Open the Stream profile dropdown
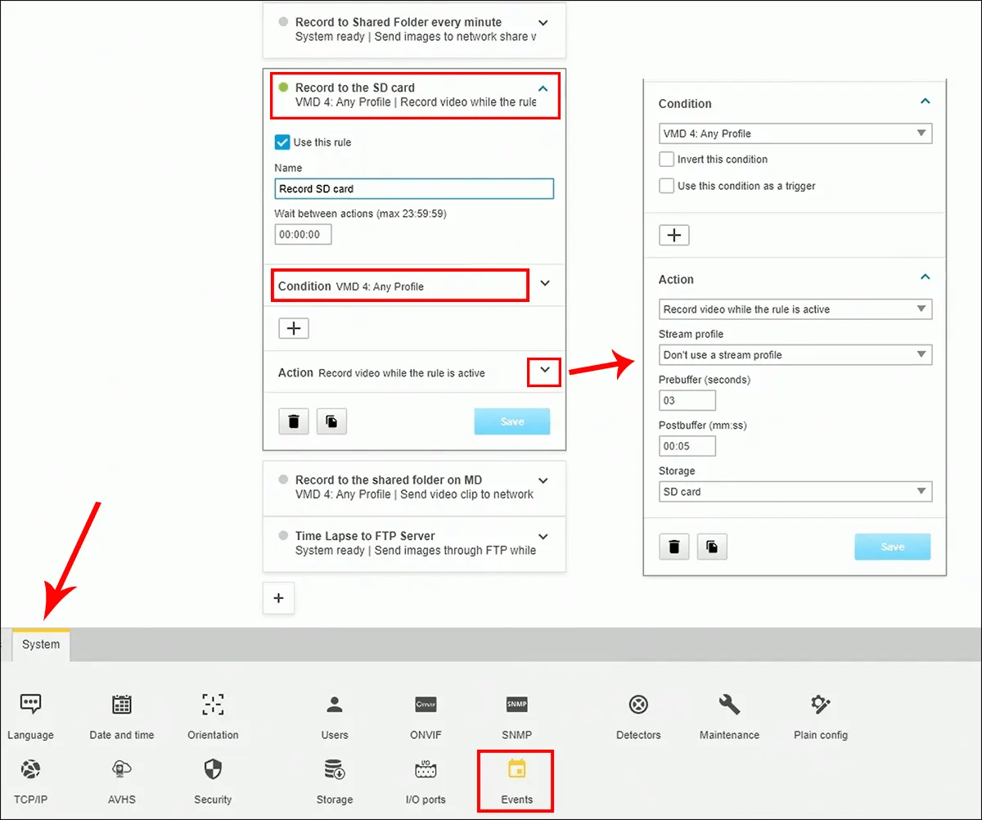The image size is (982, 820). point(795,354)
